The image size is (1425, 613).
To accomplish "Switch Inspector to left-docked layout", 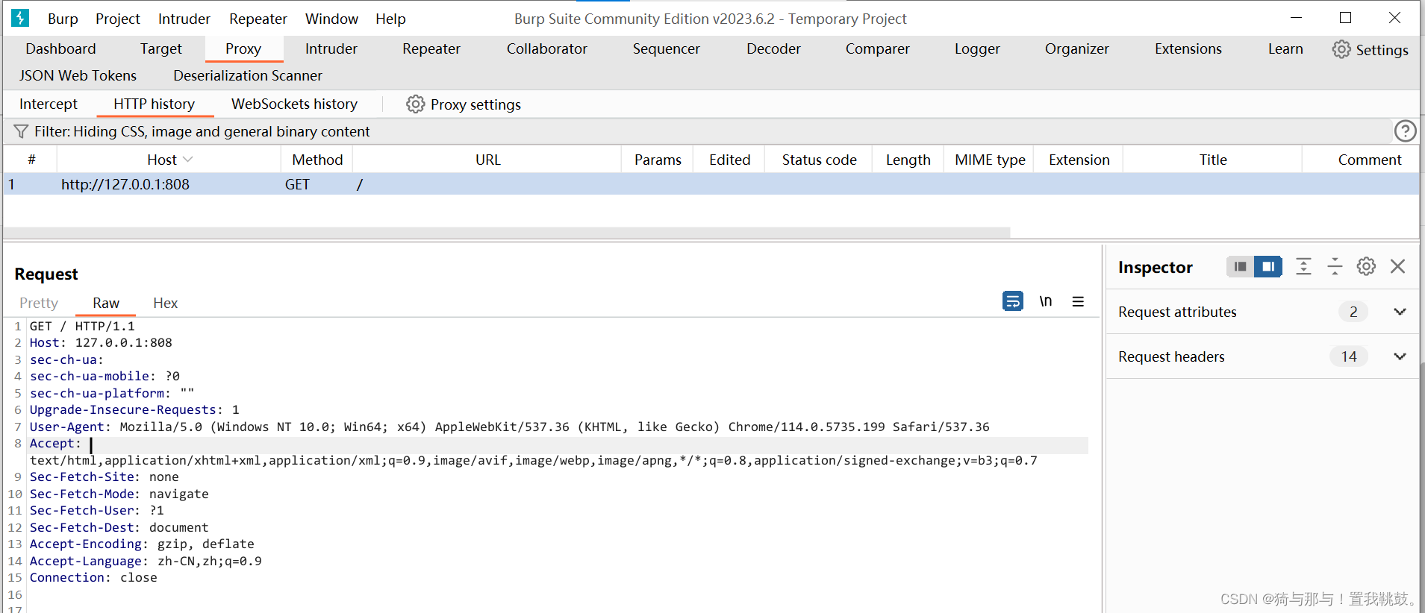I will click(1240, 266).
